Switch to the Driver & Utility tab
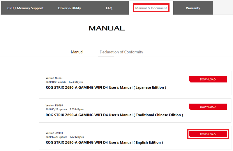Screen dimensions: 233x151 tap(69, 8)
